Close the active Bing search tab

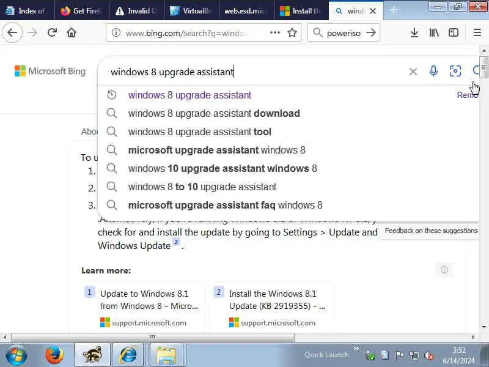point(373,11)
